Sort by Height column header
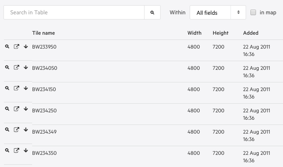 (x=220, y=33)
